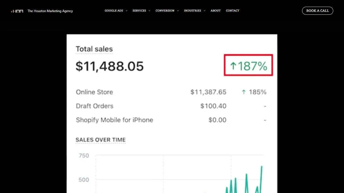Click the up arrow next to 185%
Screen dimensions: 344x193
coord(243,92)
